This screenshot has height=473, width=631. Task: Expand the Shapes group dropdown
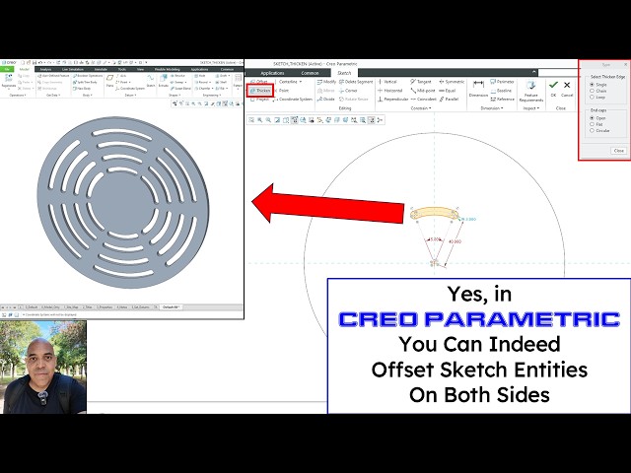tap(175, 96)
